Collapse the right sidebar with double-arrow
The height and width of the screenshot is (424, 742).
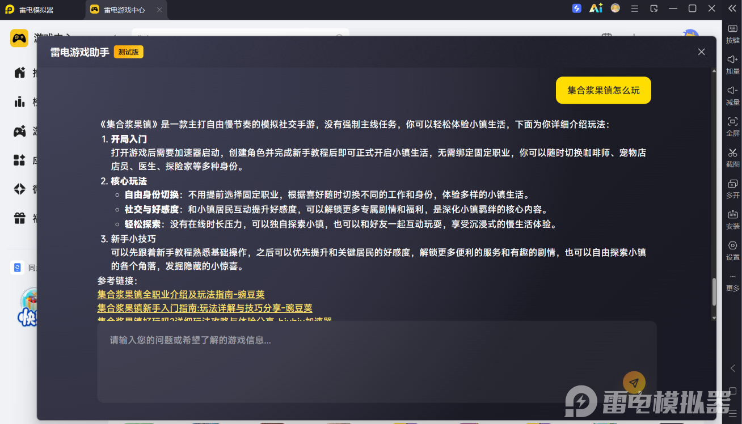click(732, 9)
